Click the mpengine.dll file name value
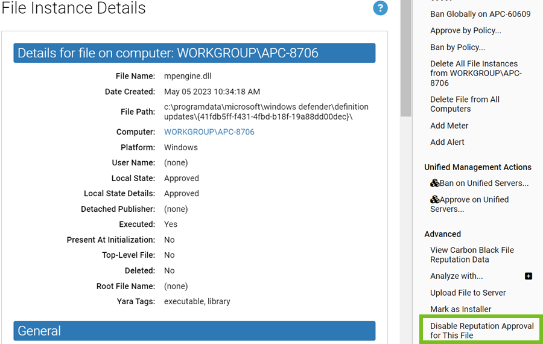Screen dimensions: 543x344 [x=188, y=76]
